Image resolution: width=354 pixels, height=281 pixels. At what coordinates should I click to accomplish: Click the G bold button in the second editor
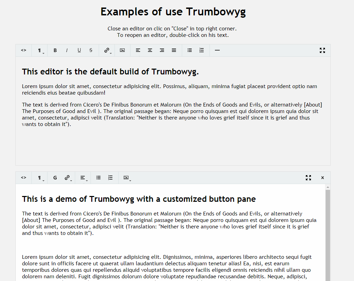pyautogui.click(x=55, y=178)
